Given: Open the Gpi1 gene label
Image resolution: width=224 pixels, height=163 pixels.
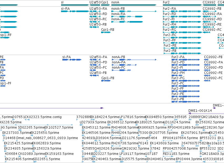Looking at the screenshot, I should point(105,2).
